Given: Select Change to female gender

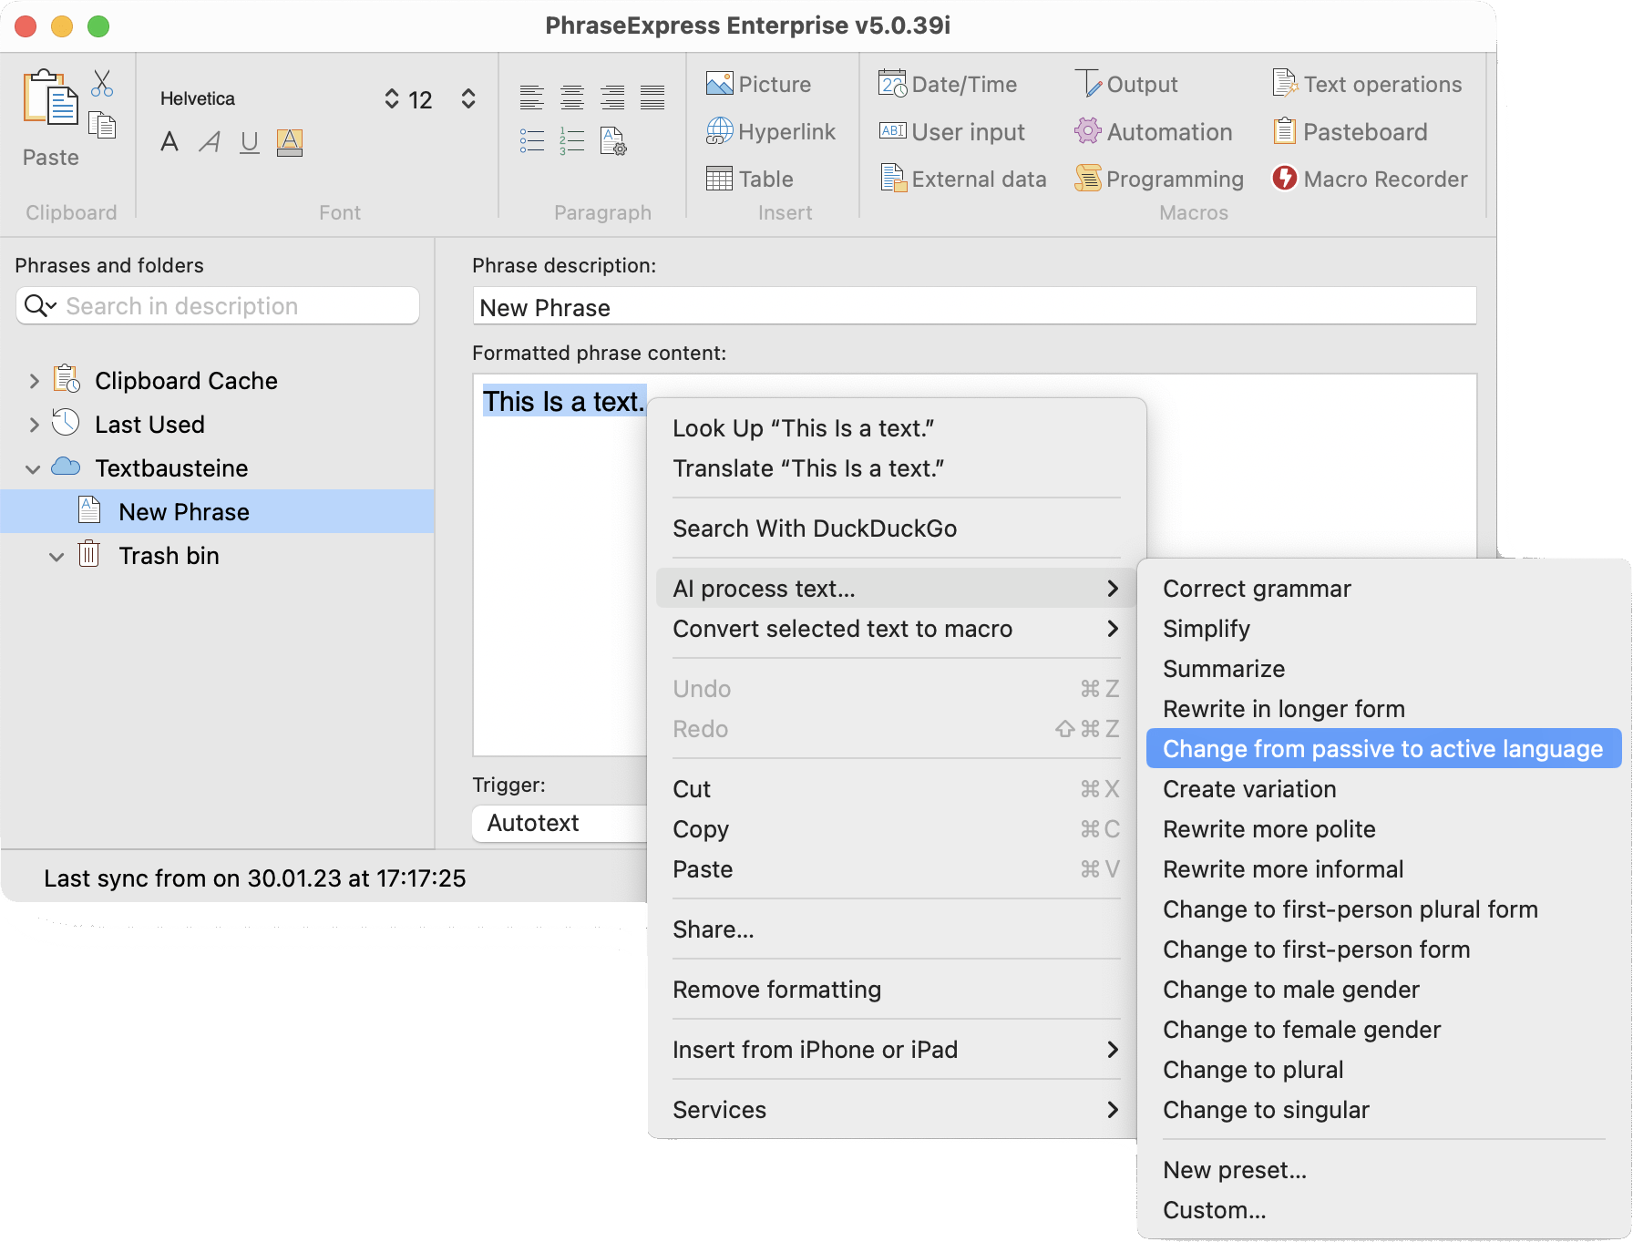Looking at the screenshot, I should [x=1384, y=1030].
